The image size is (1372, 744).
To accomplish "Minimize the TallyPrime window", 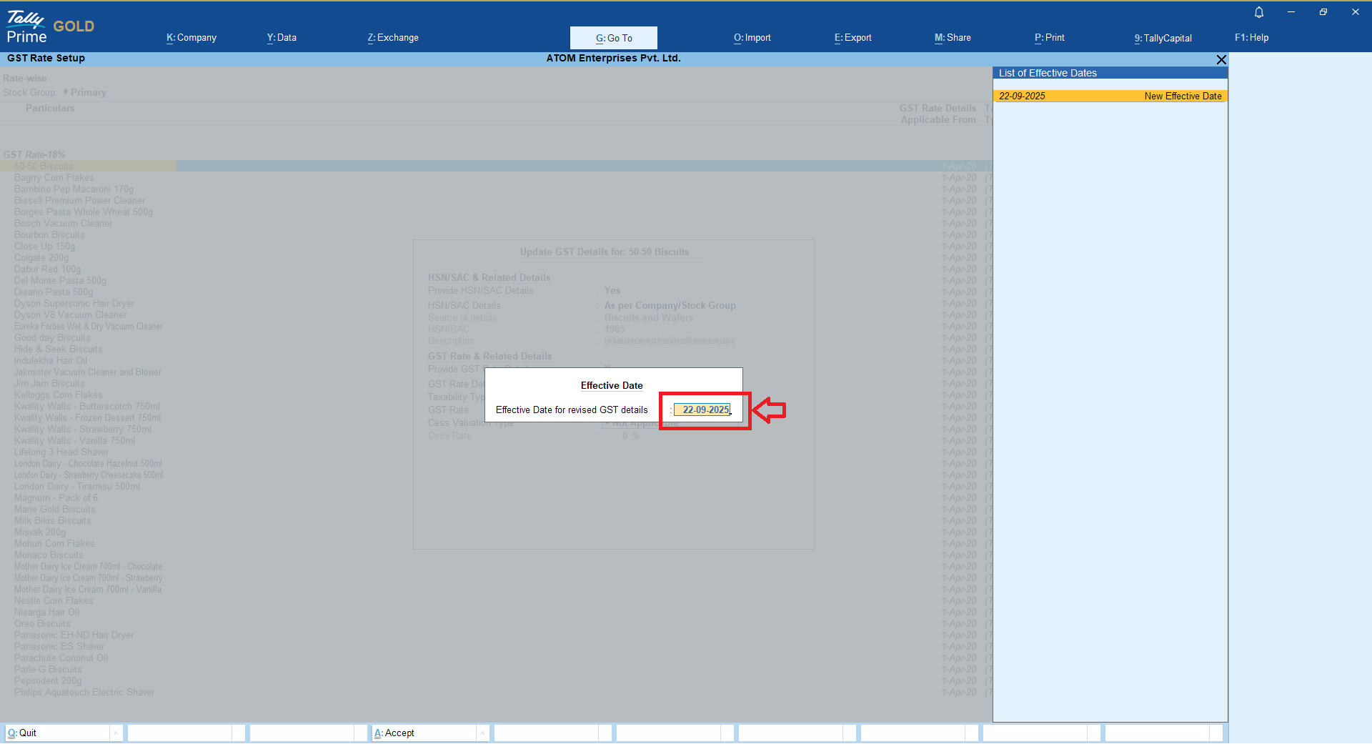I will 1291,12.
